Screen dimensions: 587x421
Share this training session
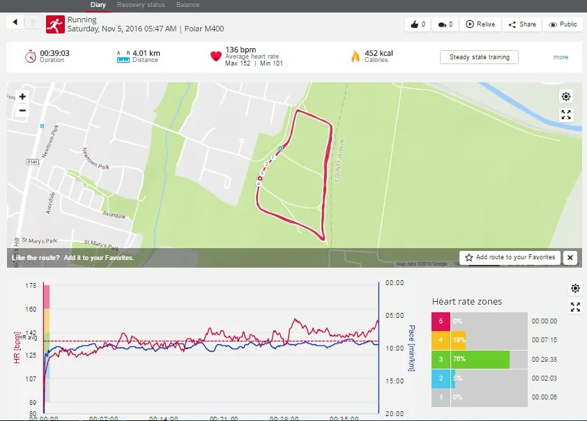click(x=522, y=24)
